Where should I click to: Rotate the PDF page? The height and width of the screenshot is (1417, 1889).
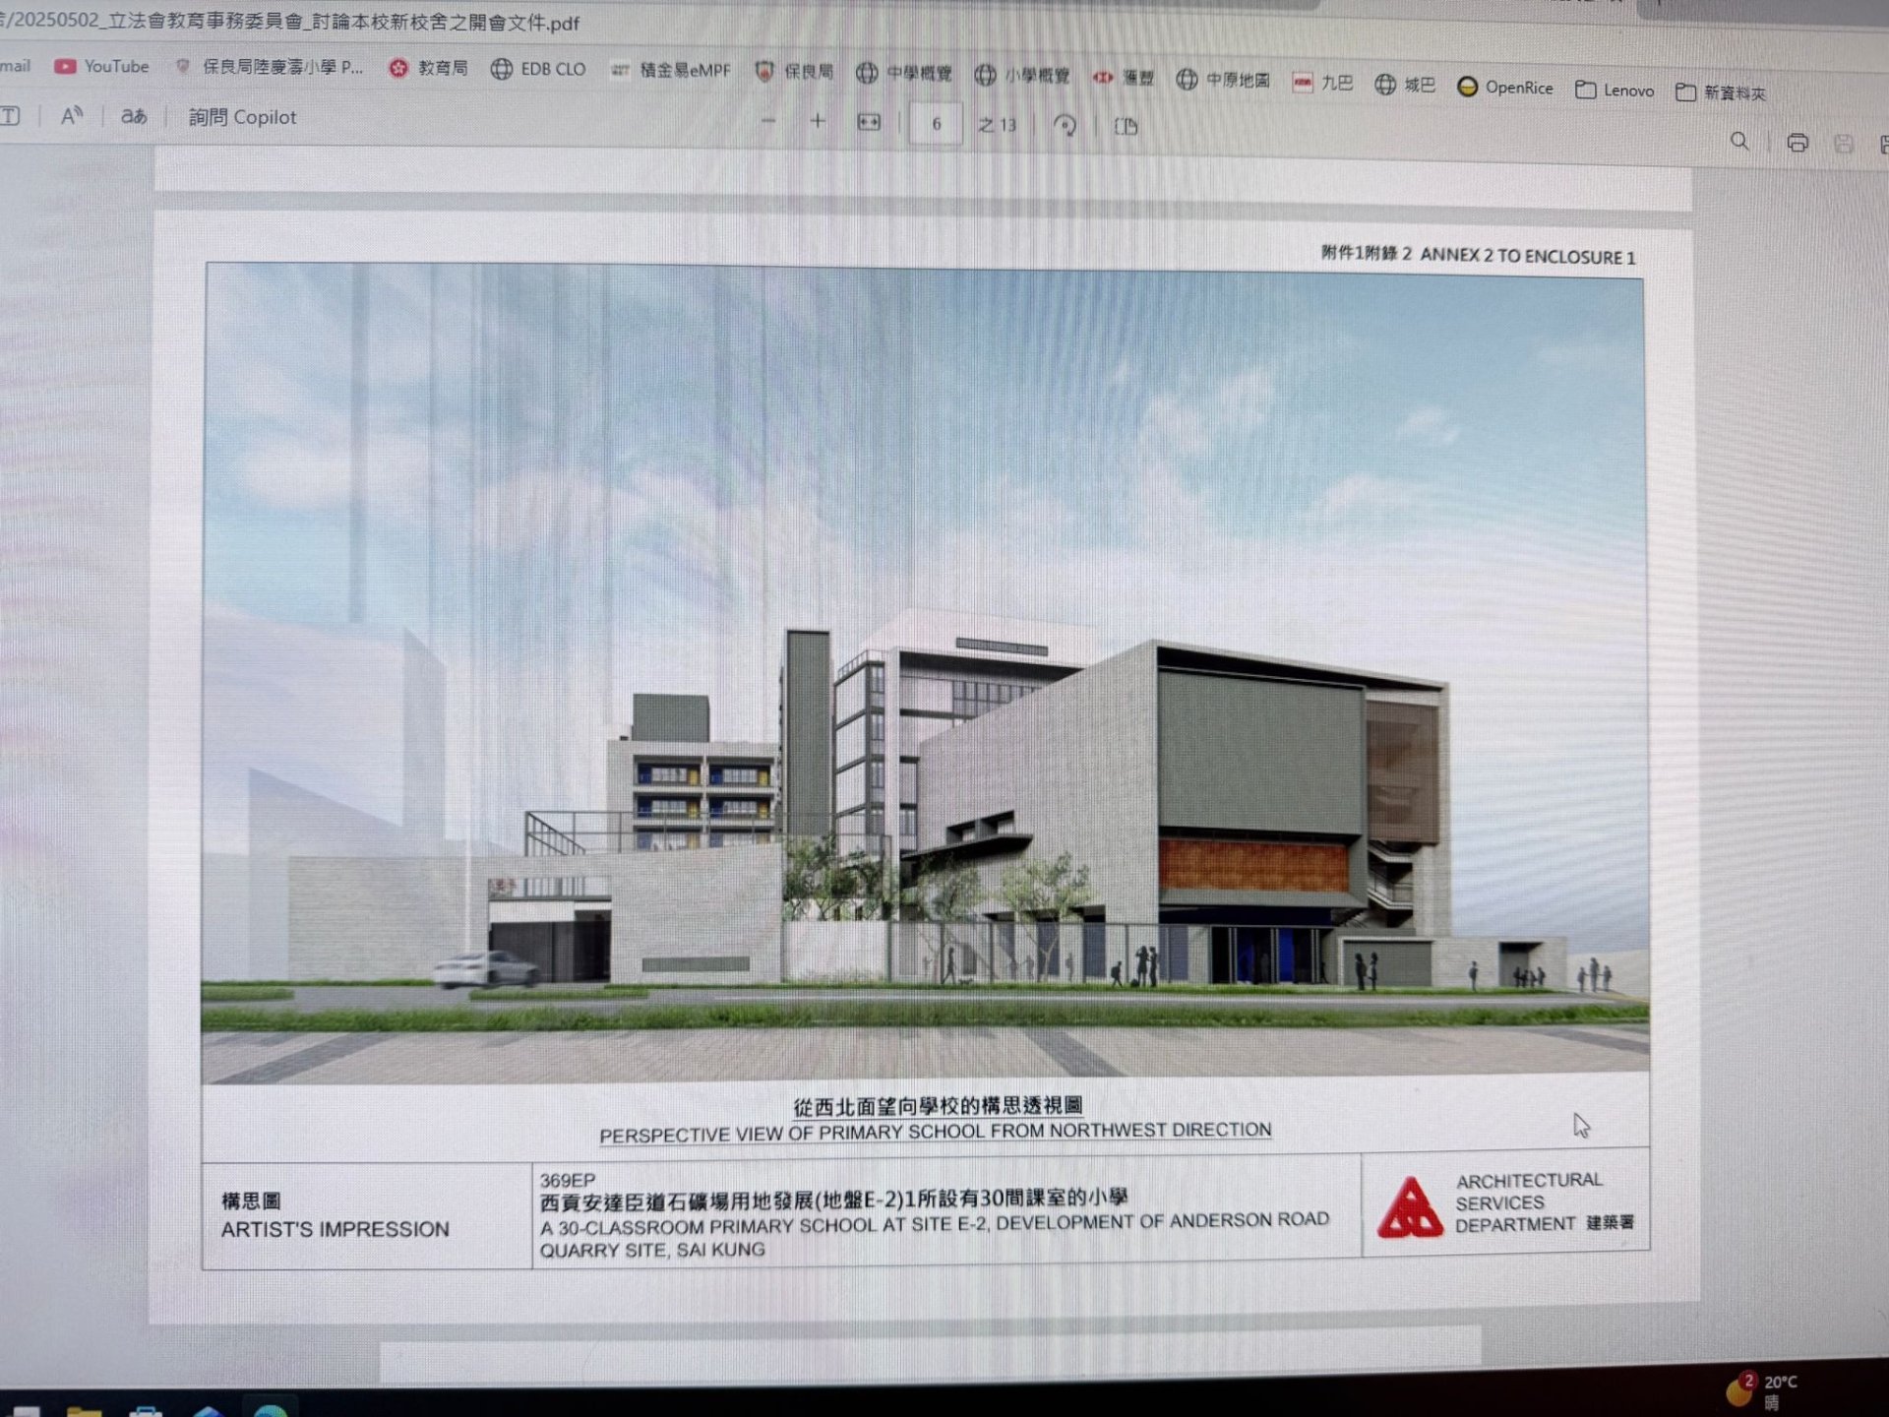(x=1065, y=126)
